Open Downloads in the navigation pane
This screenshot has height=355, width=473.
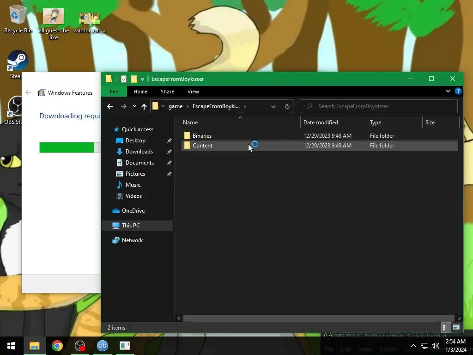pos(139,152)
